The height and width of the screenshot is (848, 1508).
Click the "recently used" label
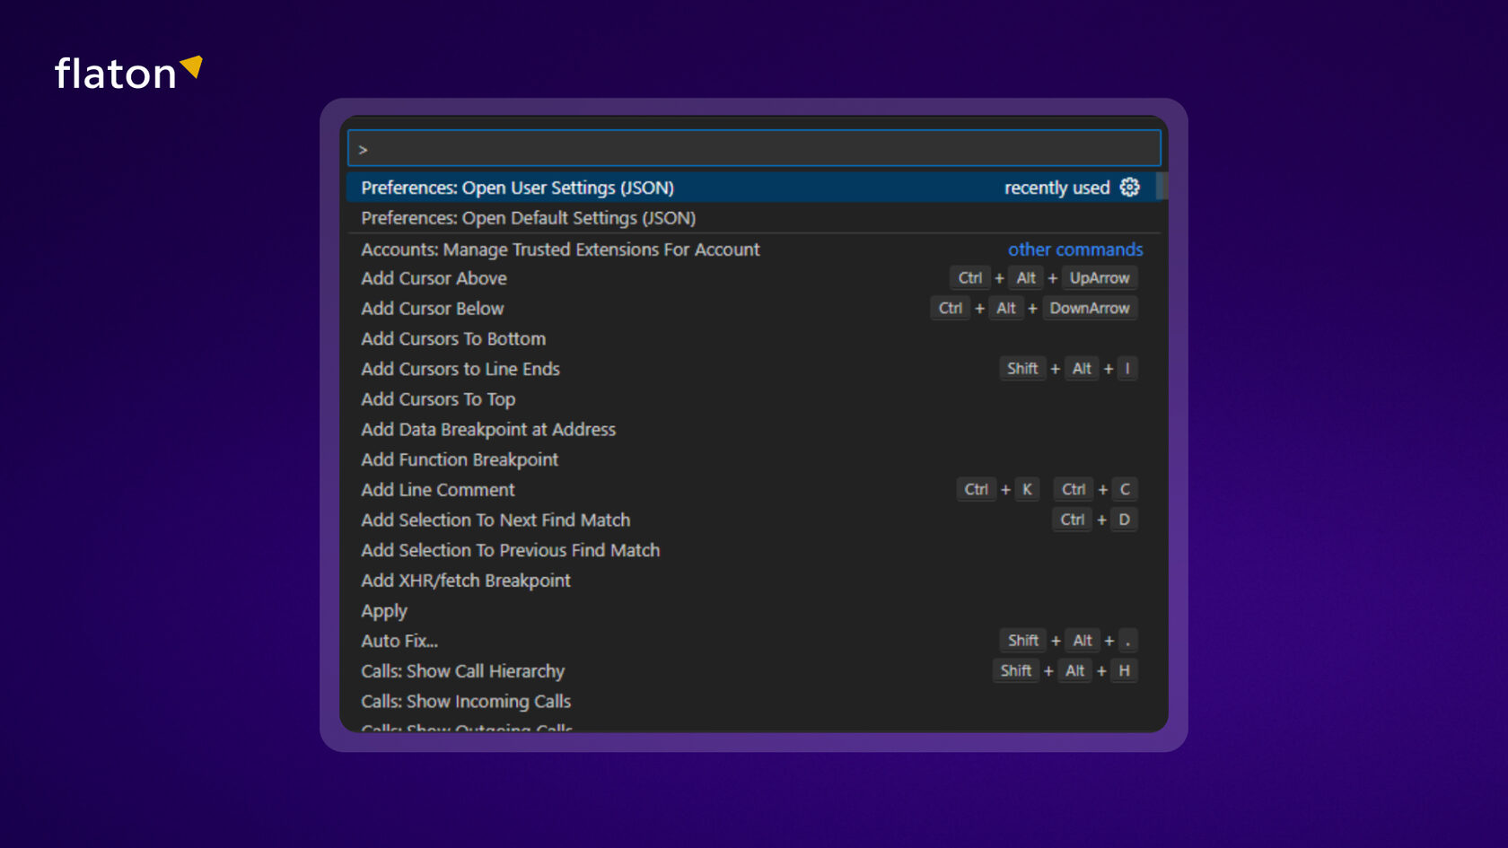[1056, 188]
